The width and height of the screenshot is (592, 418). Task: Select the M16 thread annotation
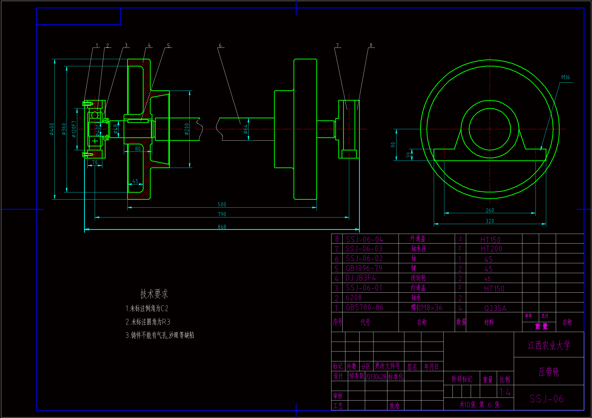click(x=565, y=77)
